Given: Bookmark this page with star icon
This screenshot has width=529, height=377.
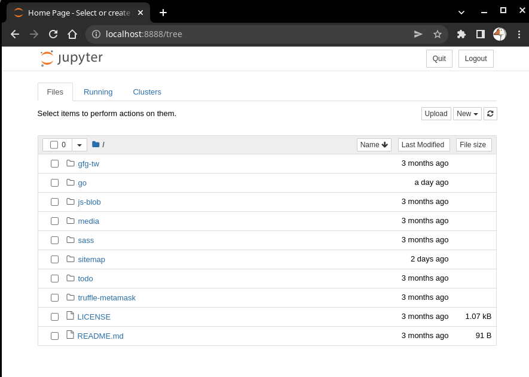Looking at the screenshot, I should 438,34.
